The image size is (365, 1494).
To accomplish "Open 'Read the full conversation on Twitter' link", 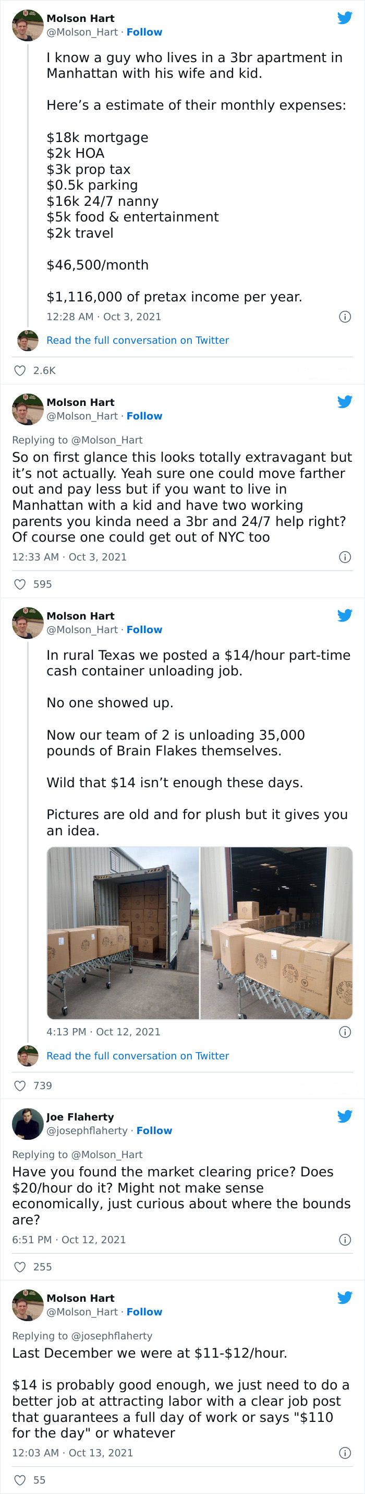I will point(138,340).
